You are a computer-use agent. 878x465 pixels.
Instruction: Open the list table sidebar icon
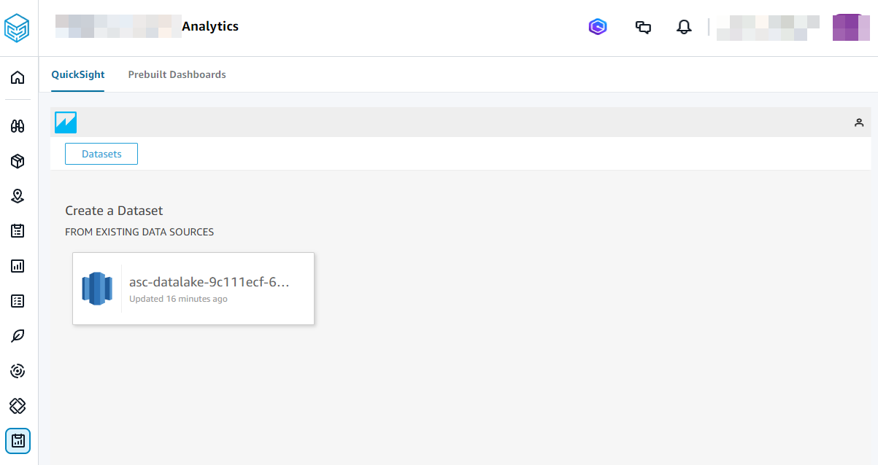(18, 301)
